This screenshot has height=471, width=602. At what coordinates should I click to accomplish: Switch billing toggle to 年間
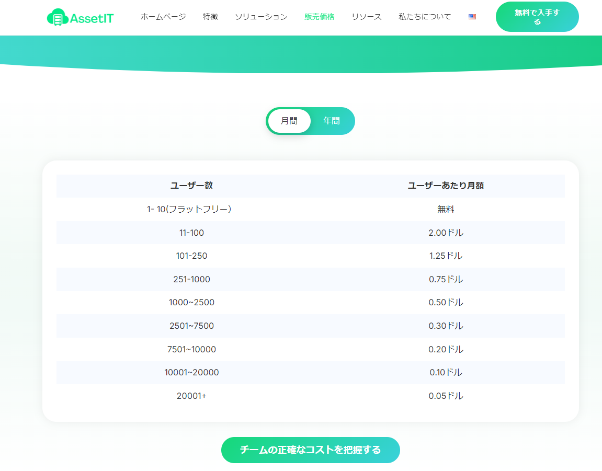point(332,121)
